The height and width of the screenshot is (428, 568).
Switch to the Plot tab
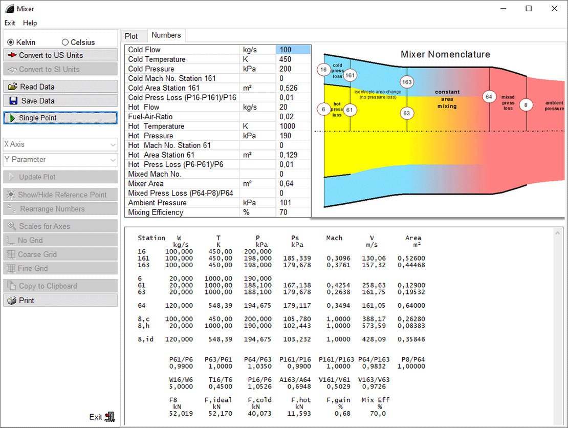[132, 36]
